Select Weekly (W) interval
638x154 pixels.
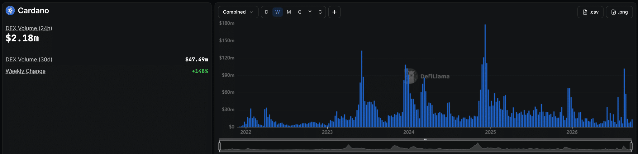tap(278, 12)
